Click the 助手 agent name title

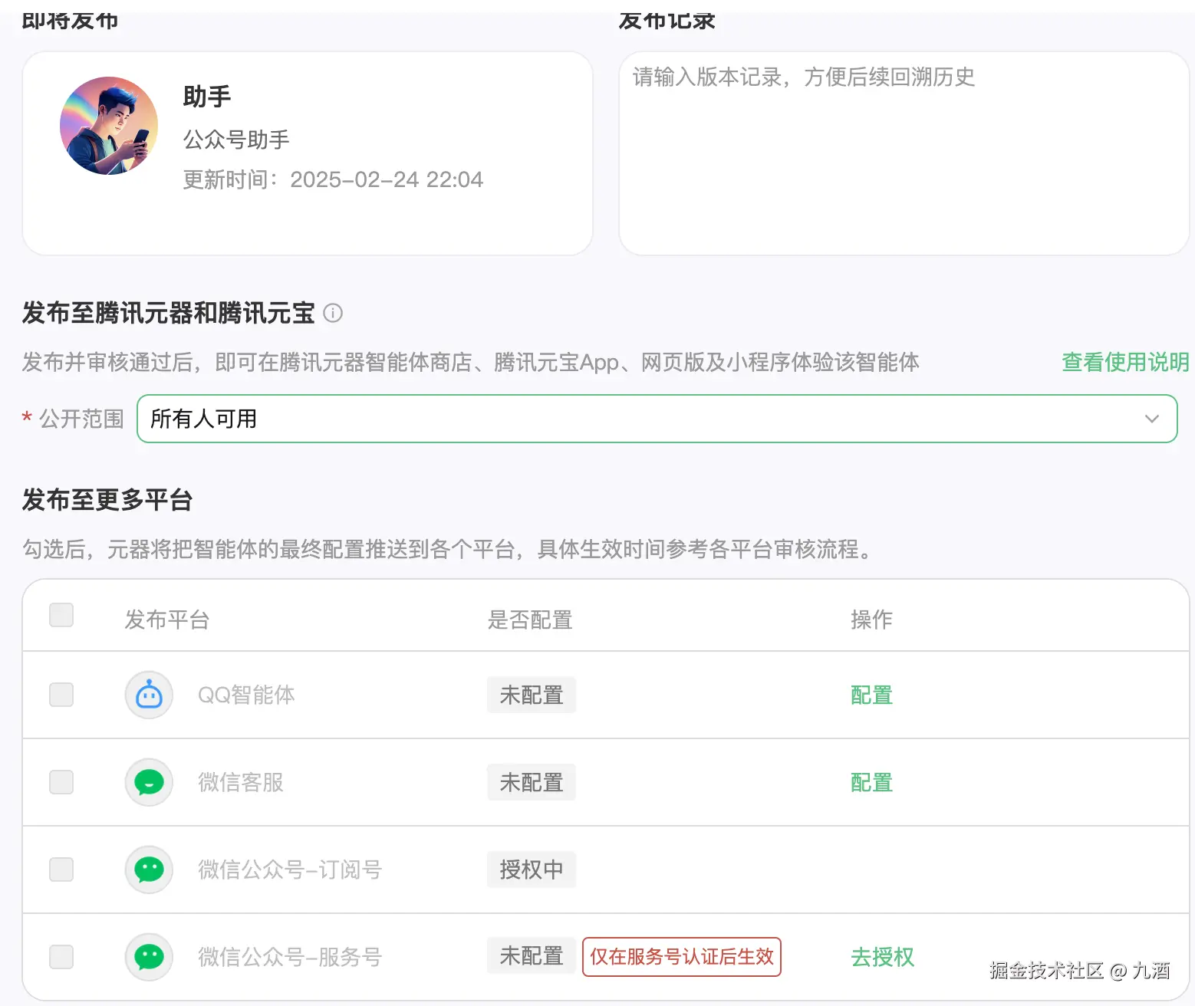(x=207, y=97)
